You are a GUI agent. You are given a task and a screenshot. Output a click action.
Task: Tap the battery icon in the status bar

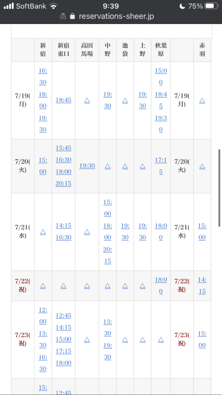211,6
